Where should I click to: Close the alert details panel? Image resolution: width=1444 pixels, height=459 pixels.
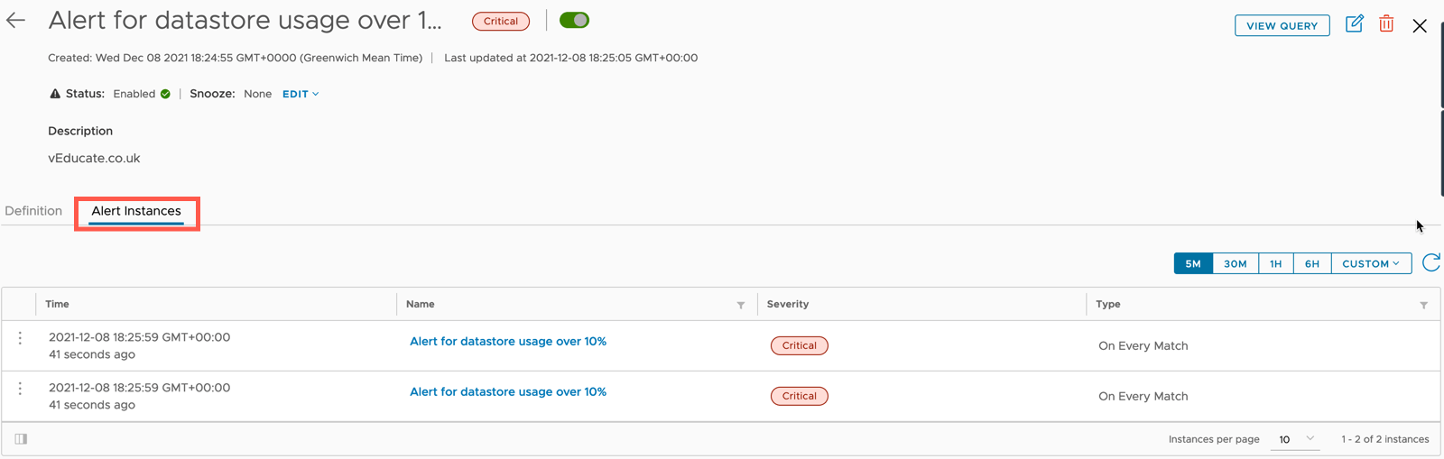pyautogui.click(x=1420, y=26)
